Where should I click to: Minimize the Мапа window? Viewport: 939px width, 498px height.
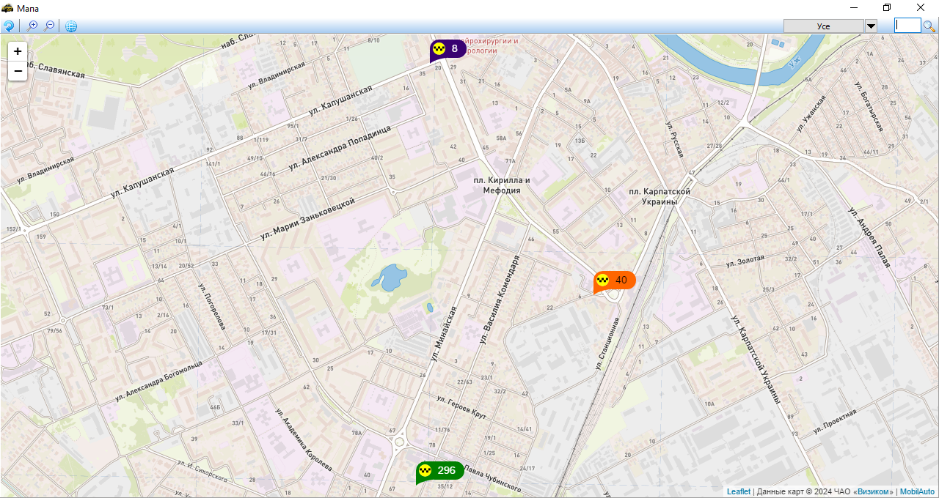click(x=854, y=7)
